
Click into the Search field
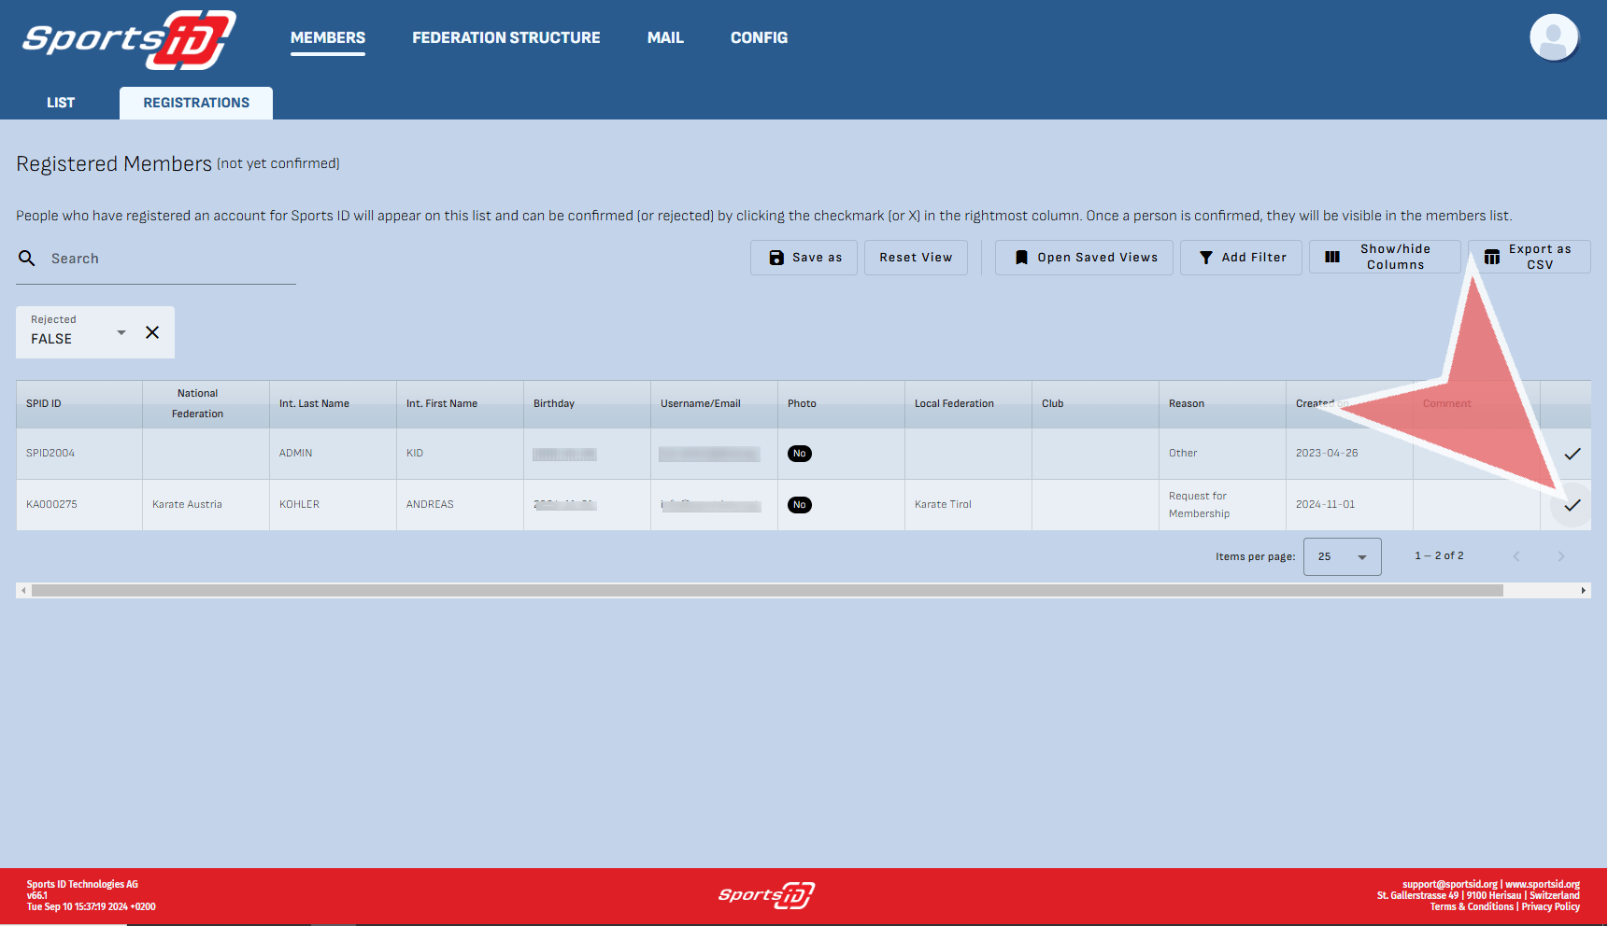[x=168, y=259]
